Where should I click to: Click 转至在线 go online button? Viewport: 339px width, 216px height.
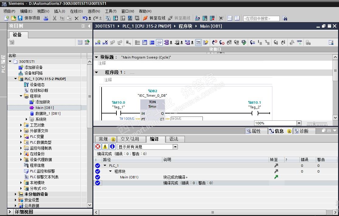tap(154, 18)
